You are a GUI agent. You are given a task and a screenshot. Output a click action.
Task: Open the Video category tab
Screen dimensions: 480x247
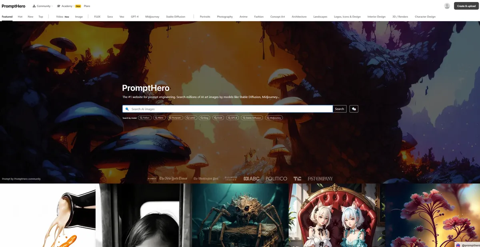pos(60,17)
